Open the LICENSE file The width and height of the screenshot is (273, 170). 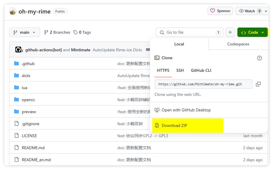click(29, 136)
